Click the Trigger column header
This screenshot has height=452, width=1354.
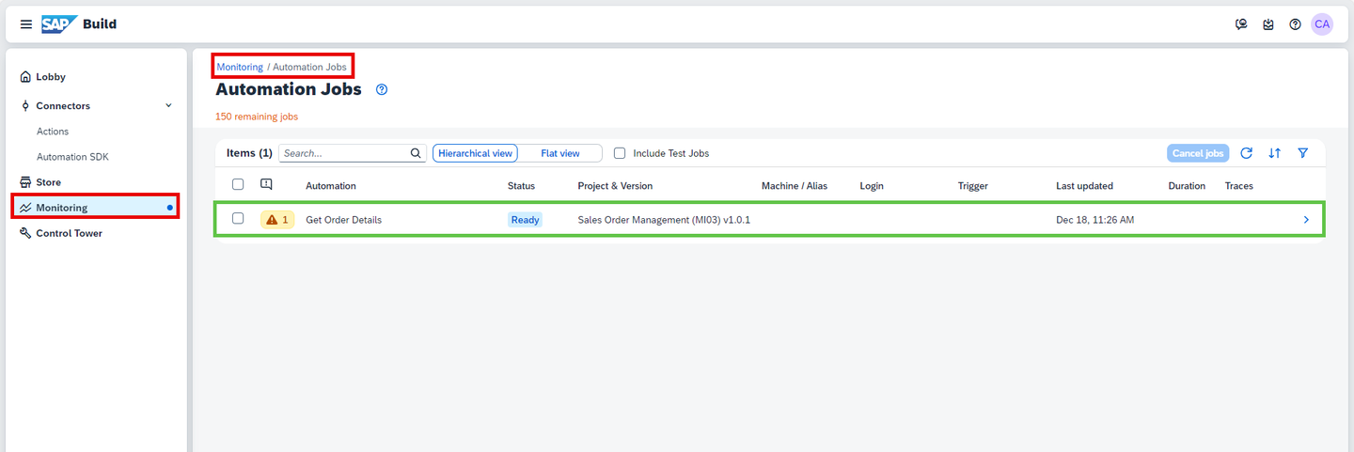(973, 186)
